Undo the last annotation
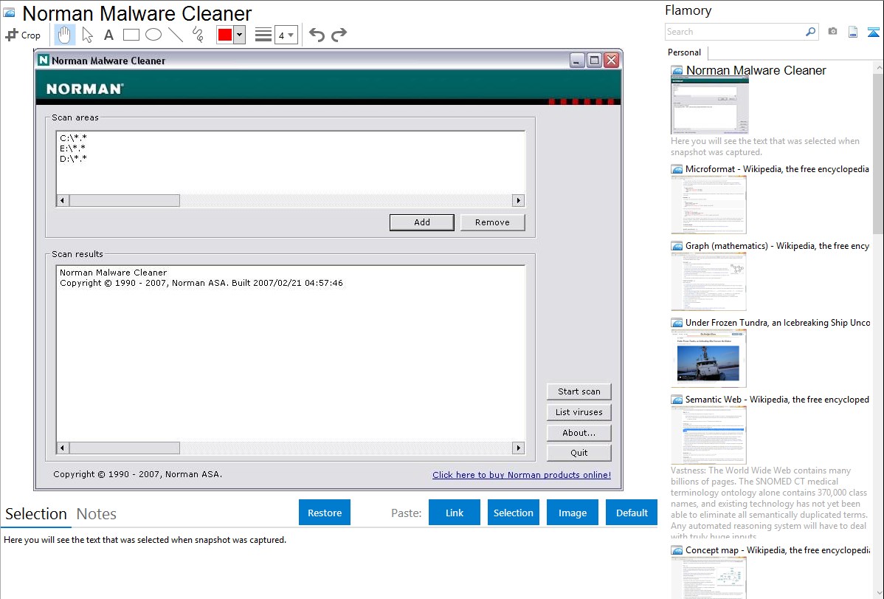This screenshot has height=599, width=884. 317,35
